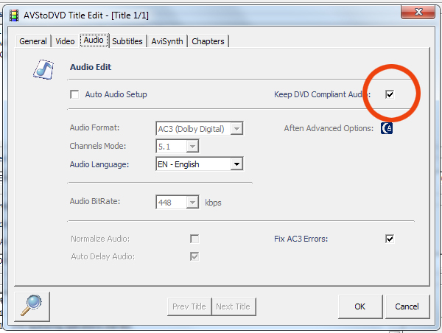Screen dimensions: 442x333
Task: Click the Next Title button
Action: (233, 306)
